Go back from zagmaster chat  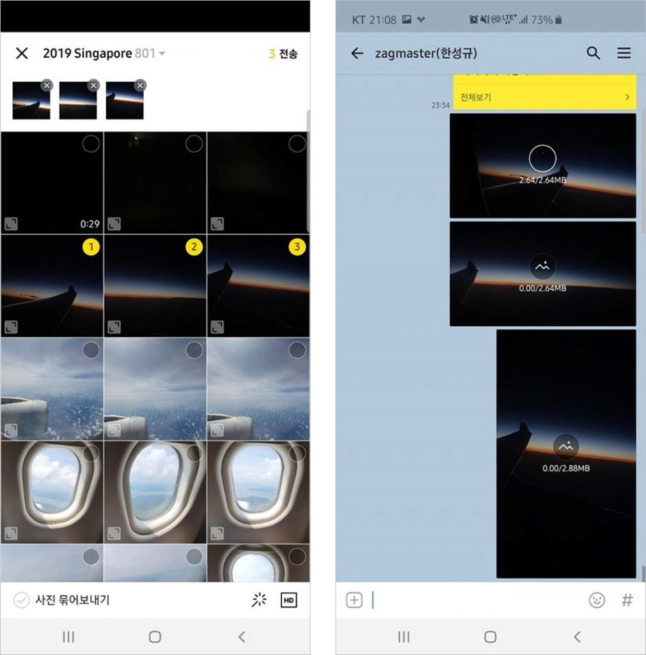point(357,53)
